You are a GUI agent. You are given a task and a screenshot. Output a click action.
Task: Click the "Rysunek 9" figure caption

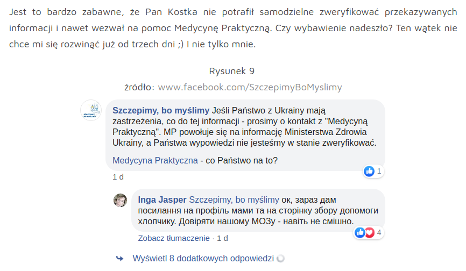[x=232, y=71]
